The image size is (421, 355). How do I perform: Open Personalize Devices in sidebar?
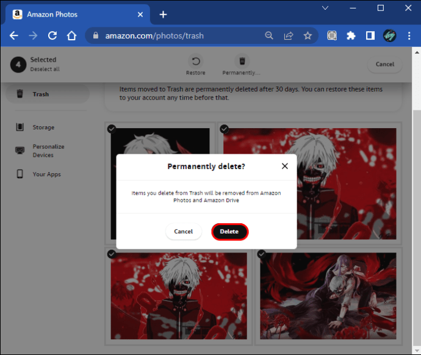[48, 151]
